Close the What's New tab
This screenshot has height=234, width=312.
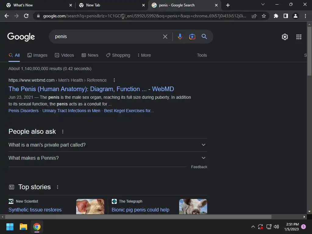pyautogui.click(x=71, y=5)
